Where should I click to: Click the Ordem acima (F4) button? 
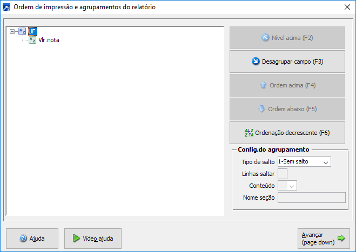click(x=287, y=85)
